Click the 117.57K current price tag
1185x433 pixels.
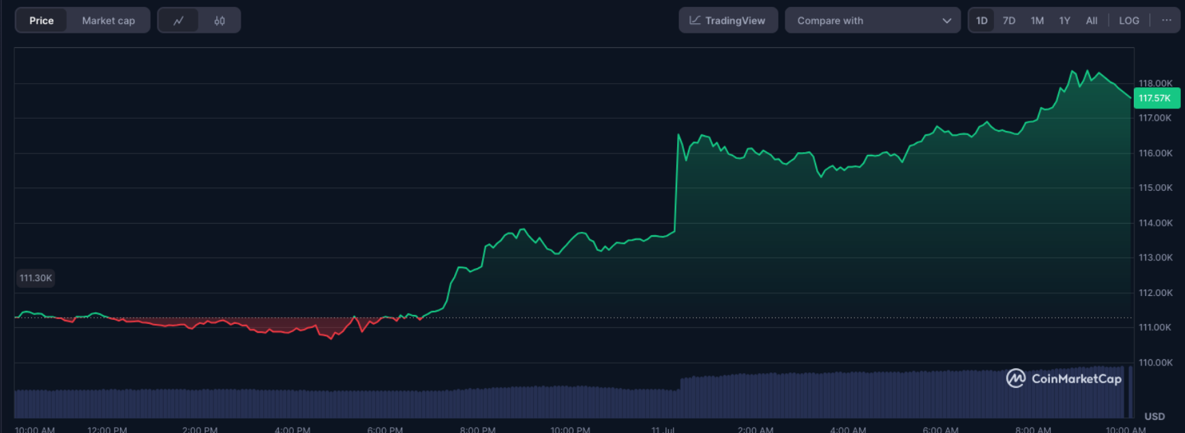coord(1156,98)
